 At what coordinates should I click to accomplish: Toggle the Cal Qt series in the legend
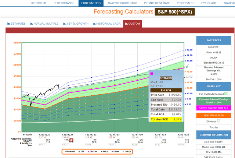(x=127, y=151)
